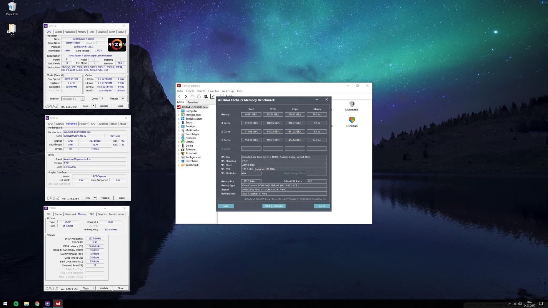
Task: Expand the Software tree node
Action: (x=179, y=150)
